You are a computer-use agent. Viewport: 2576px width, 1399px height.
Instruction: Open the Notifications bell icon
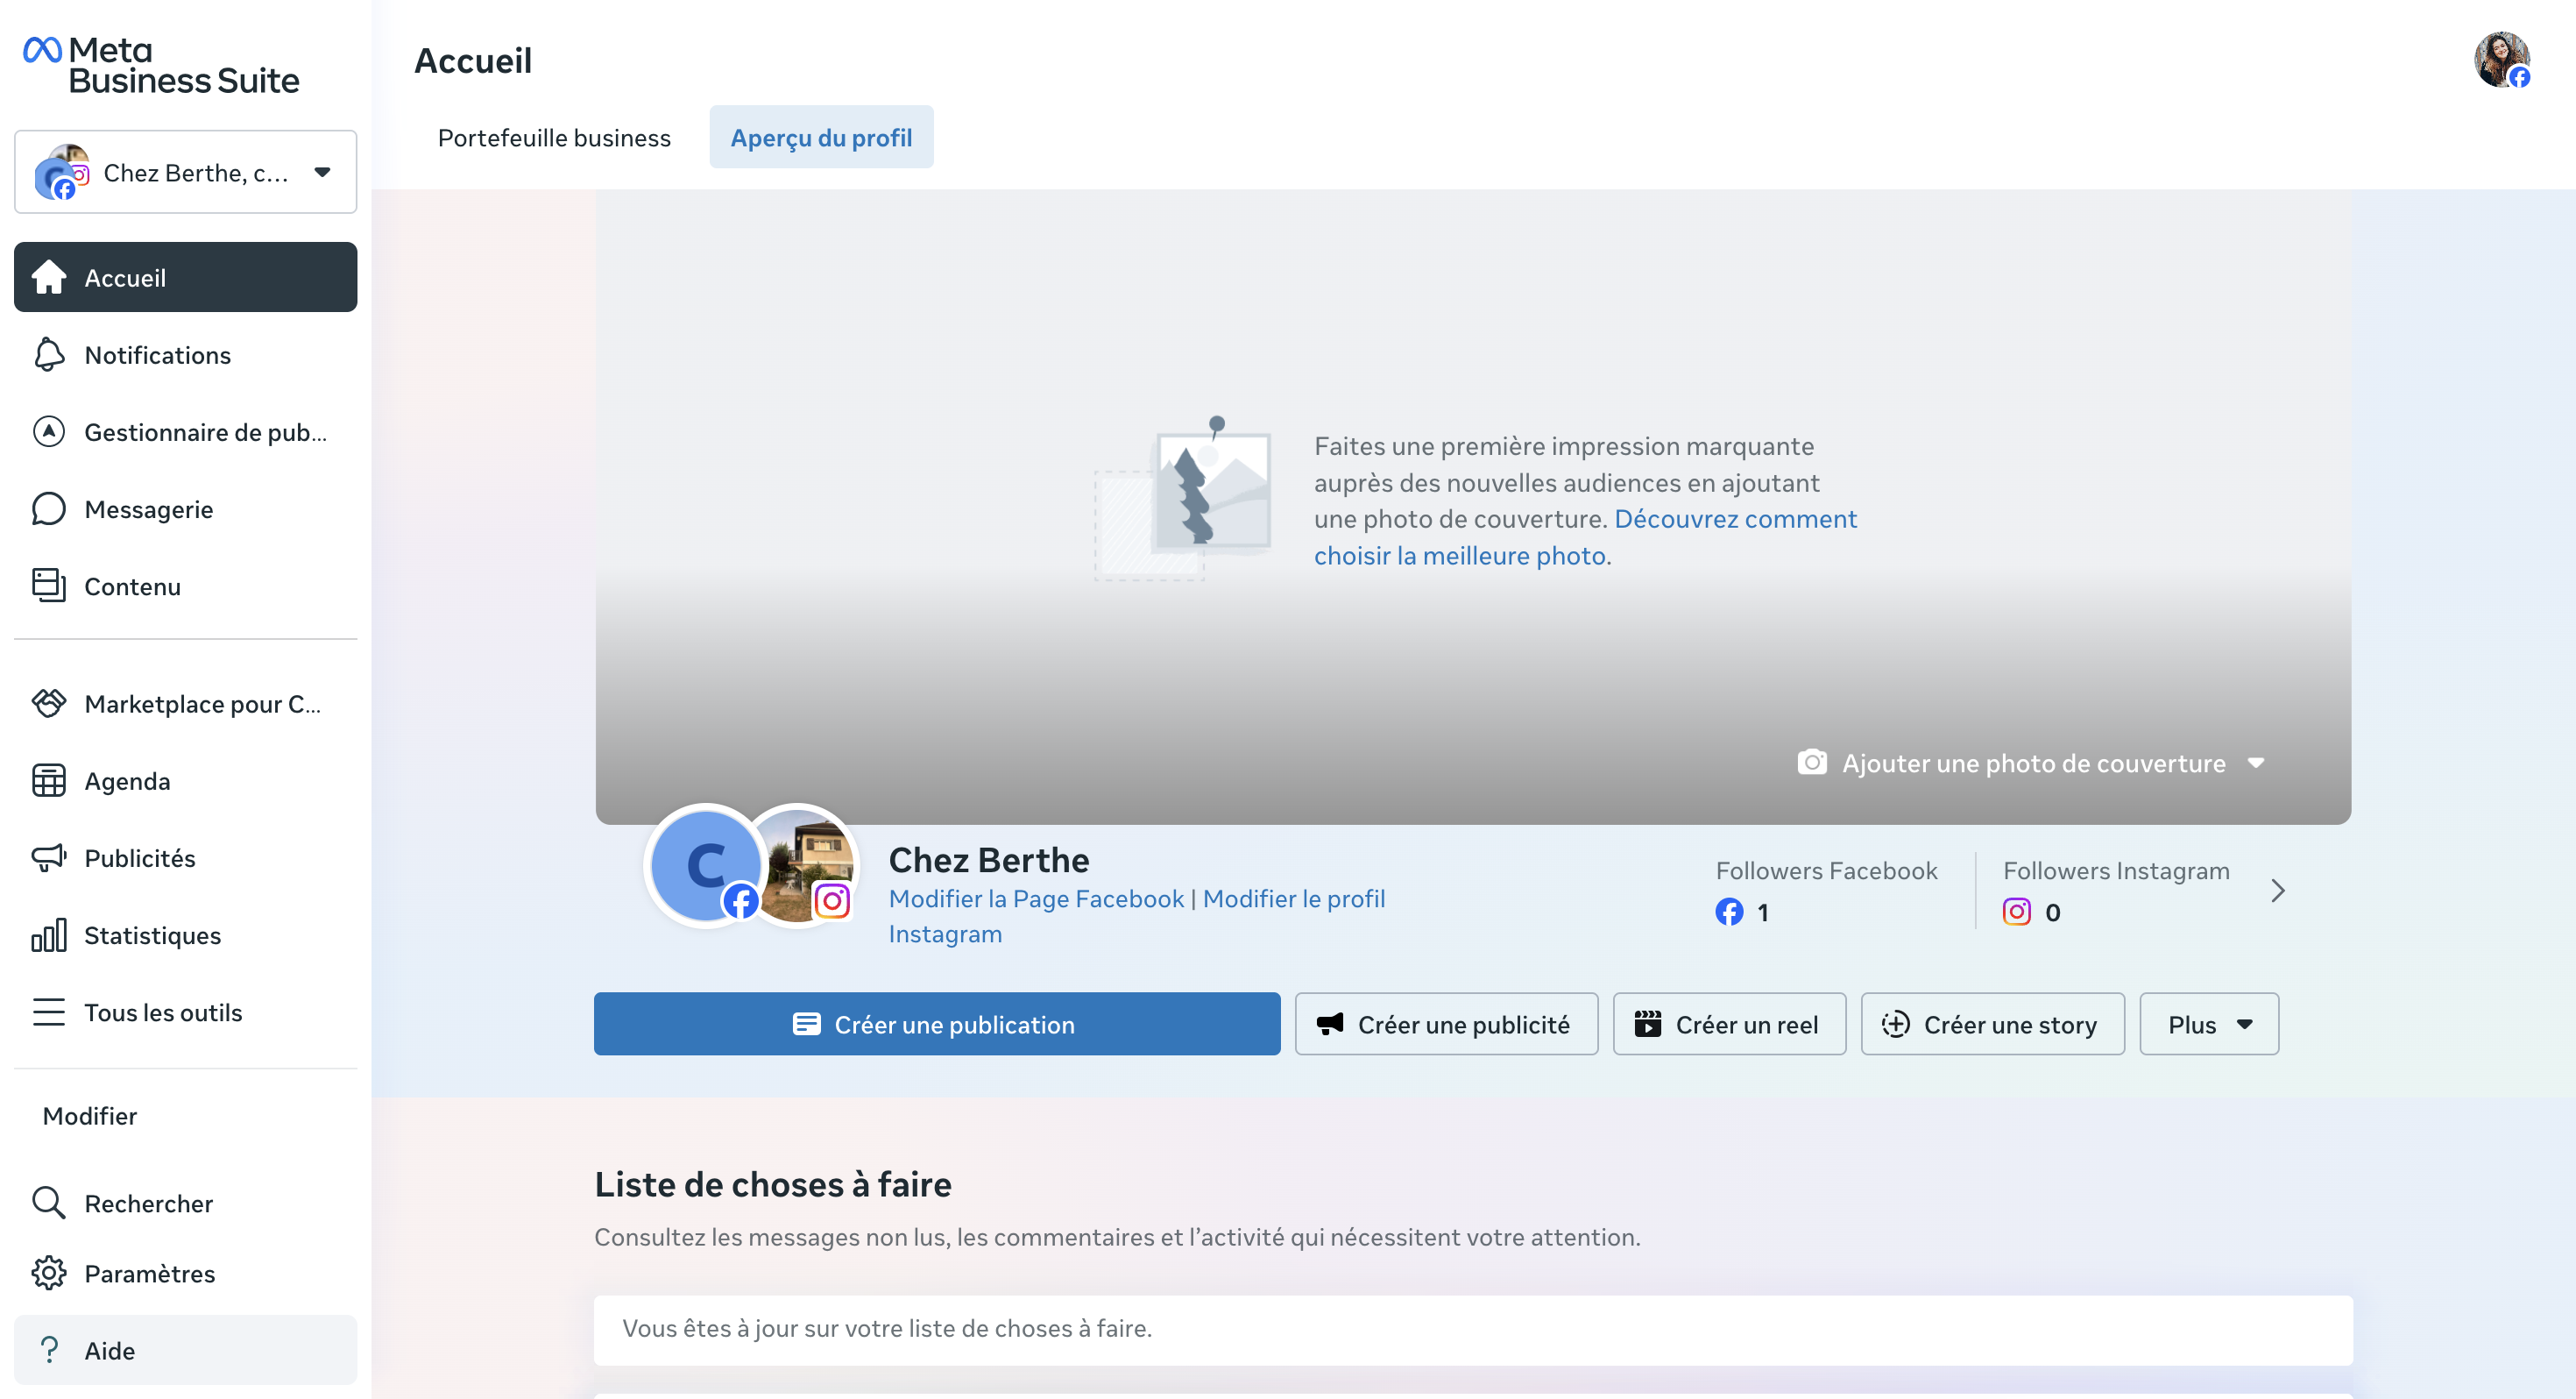tap(48, 355)
